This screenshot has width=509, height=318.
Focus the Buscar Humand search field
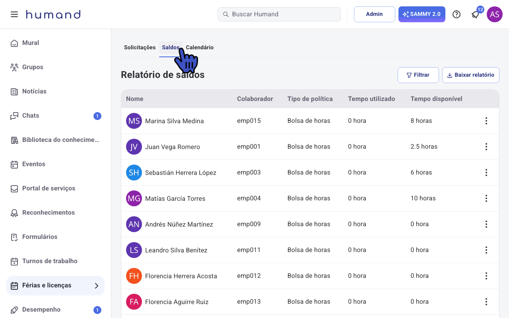click(279, 14)
